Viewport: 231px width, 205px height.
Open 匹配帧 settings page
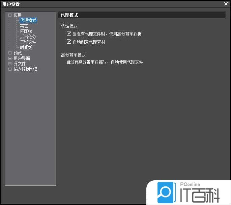pyautogui.click(x=26, y=31)
